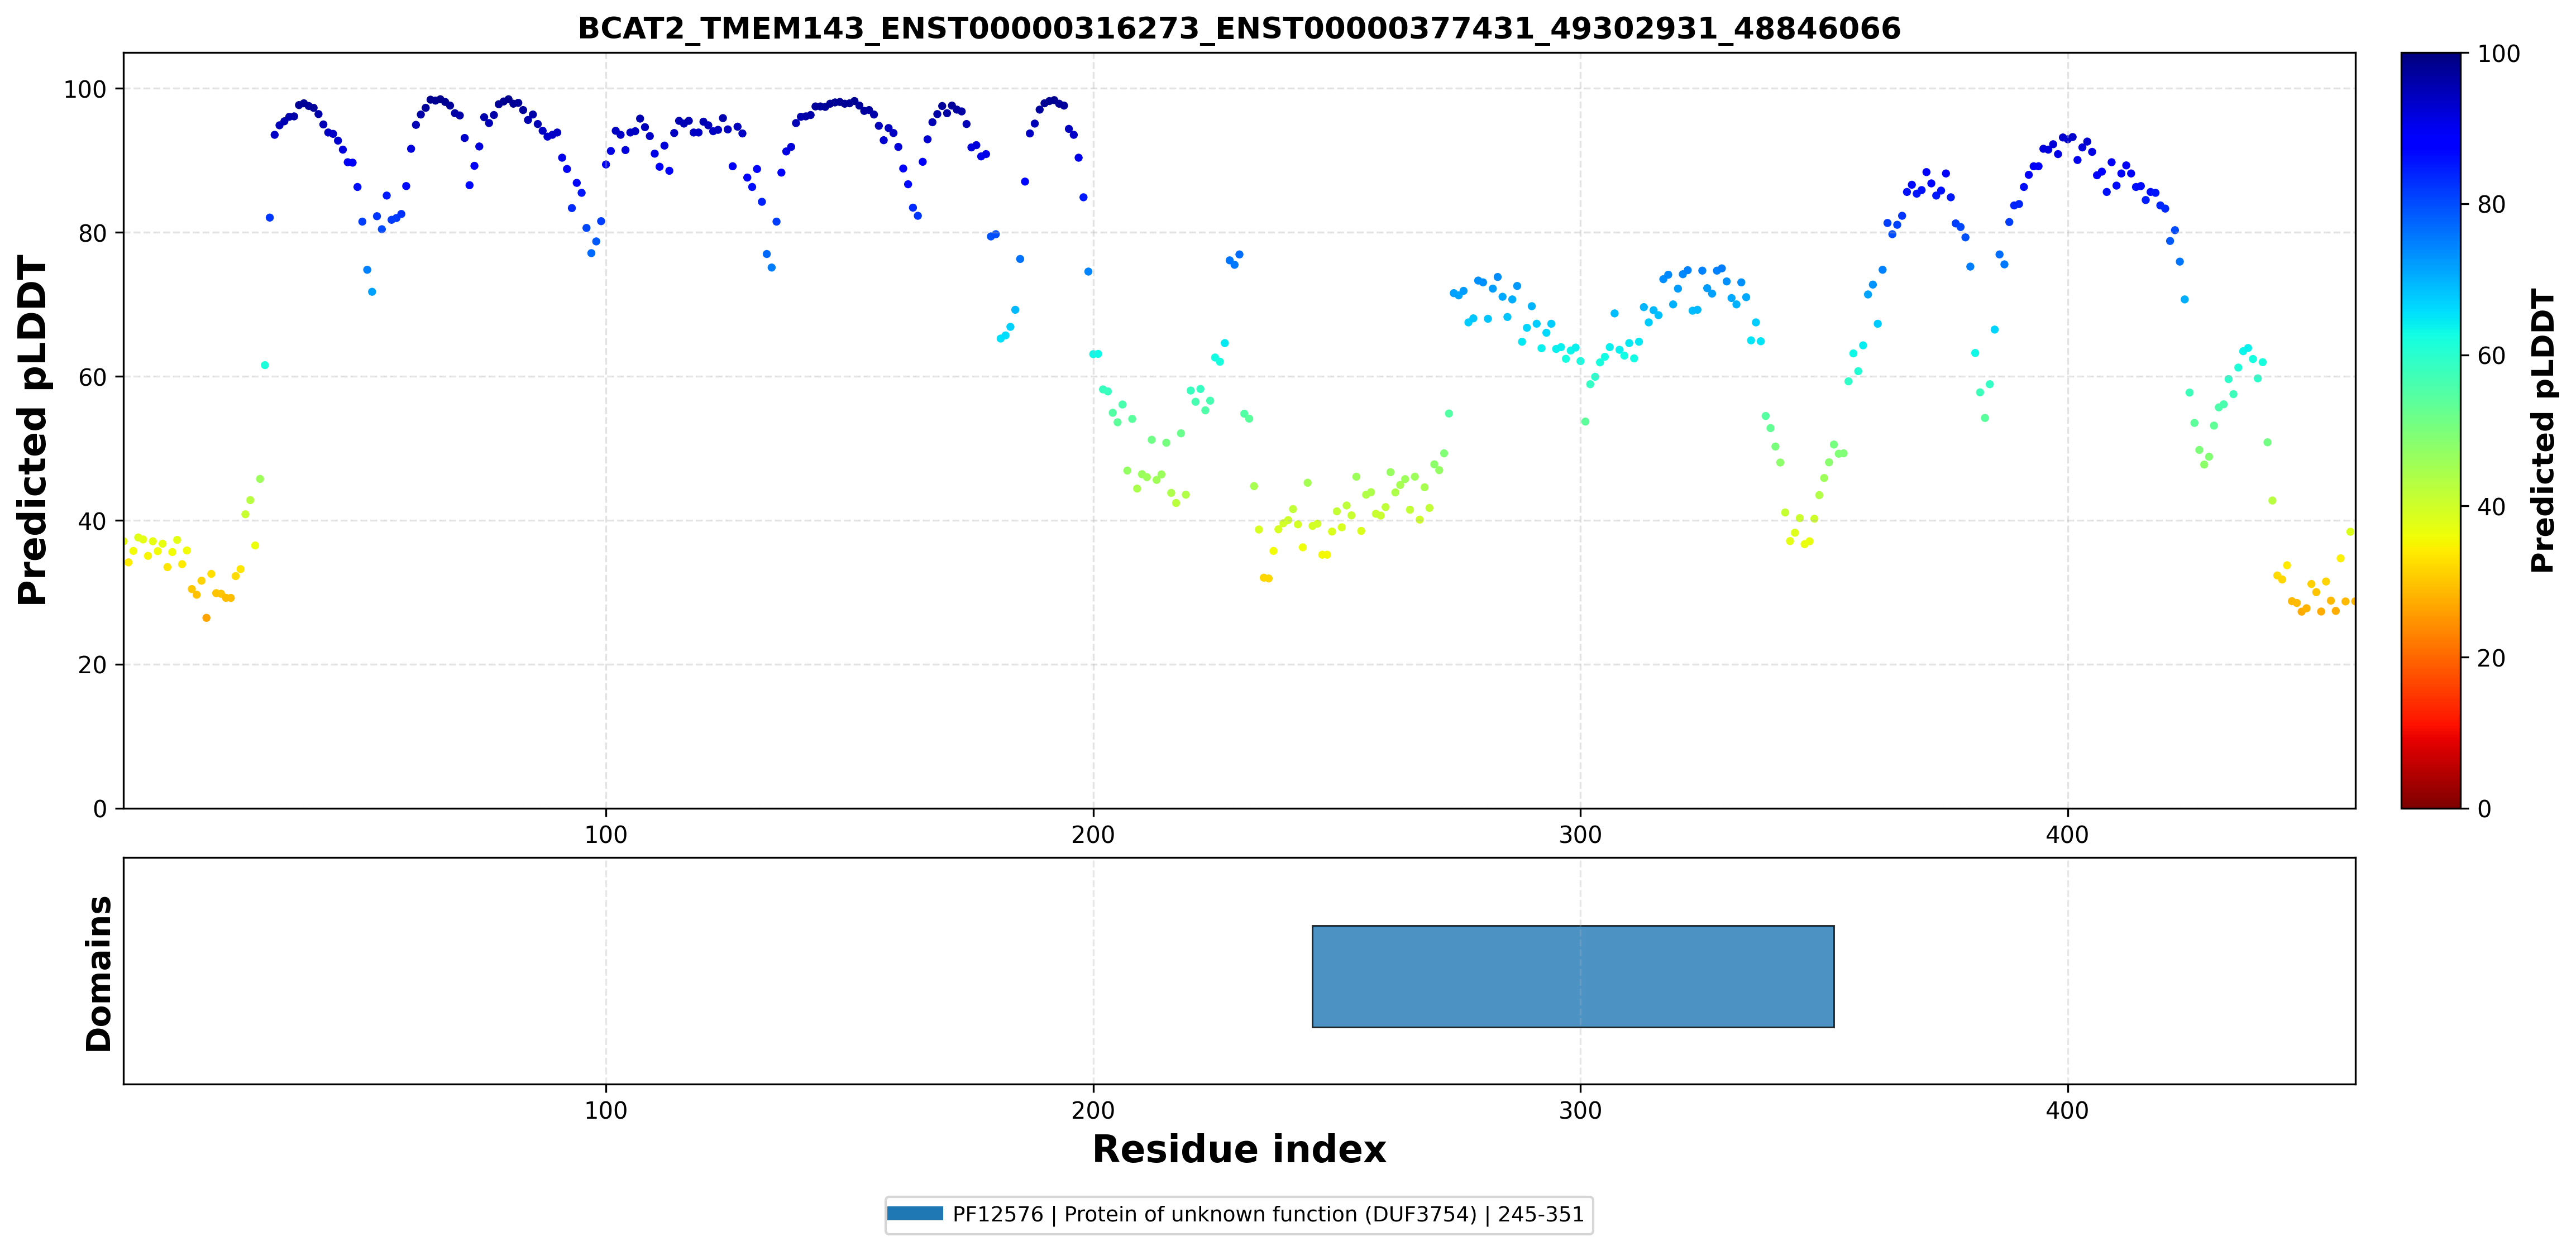The image size is (2576, 1251).
Task: Click the left Predicted pLDDT y-axis label
Action: coord(32,430)
